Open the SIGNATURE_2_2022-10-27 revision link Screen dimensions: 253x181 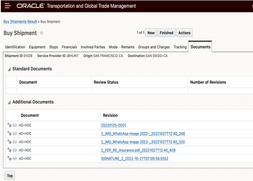pyautogui.click(x=135, y=158)
